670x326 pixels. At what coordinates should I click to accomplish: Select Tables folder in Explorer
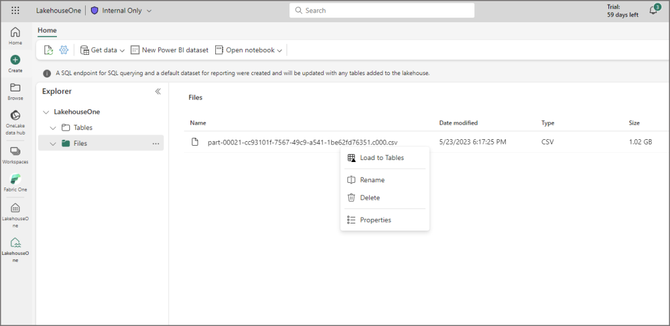pos(77,127)
